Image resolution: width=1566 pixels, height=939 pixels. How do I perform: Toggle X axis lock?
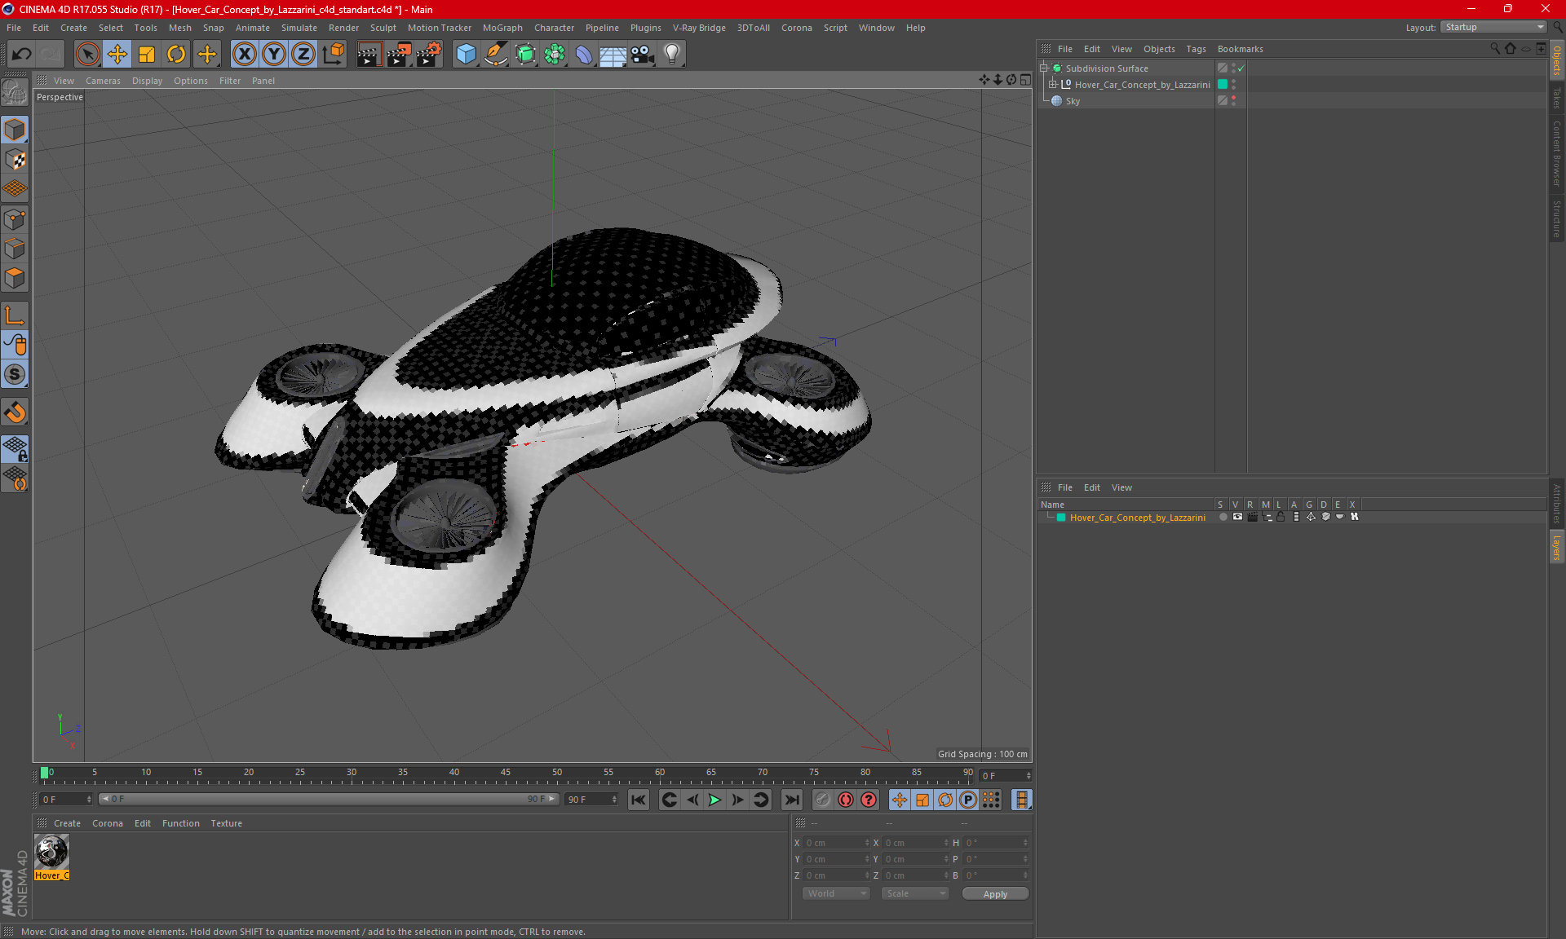point(244,54)
